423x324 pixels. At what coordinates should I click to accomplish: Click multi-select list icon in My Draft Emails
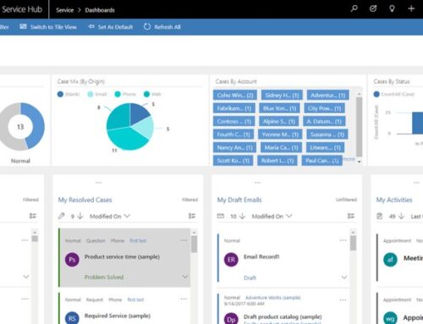(x=351, y=216)
